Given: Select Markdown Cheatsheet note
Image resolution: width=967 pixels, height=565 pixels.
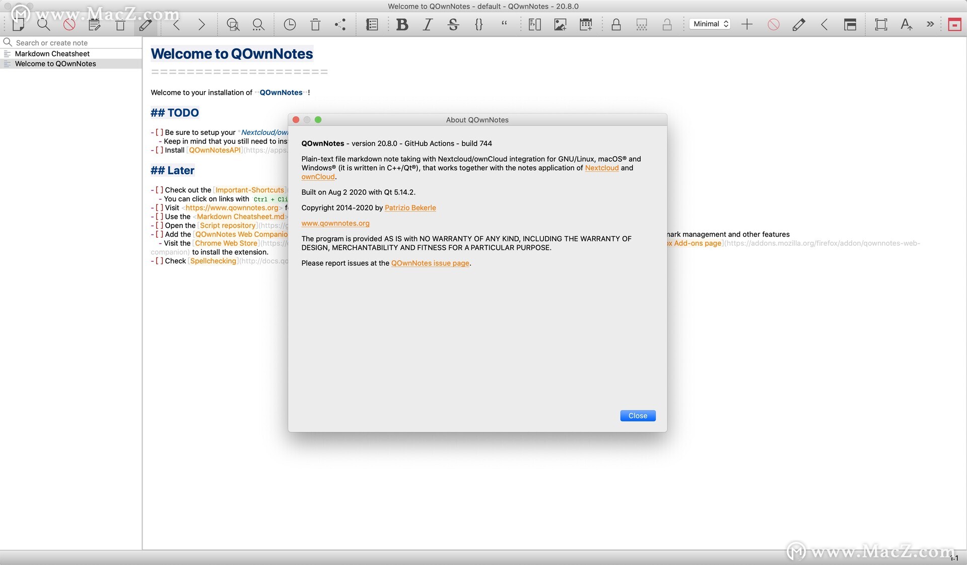Looking at the screenshot, I should pyautogui.click(x=71, y=53).
